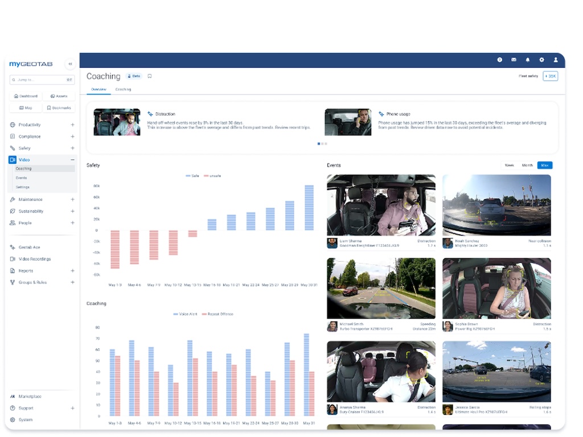Screen dimensions: 583x437
Task: Expand the Groups & Rules section
Action: [72, 282]
